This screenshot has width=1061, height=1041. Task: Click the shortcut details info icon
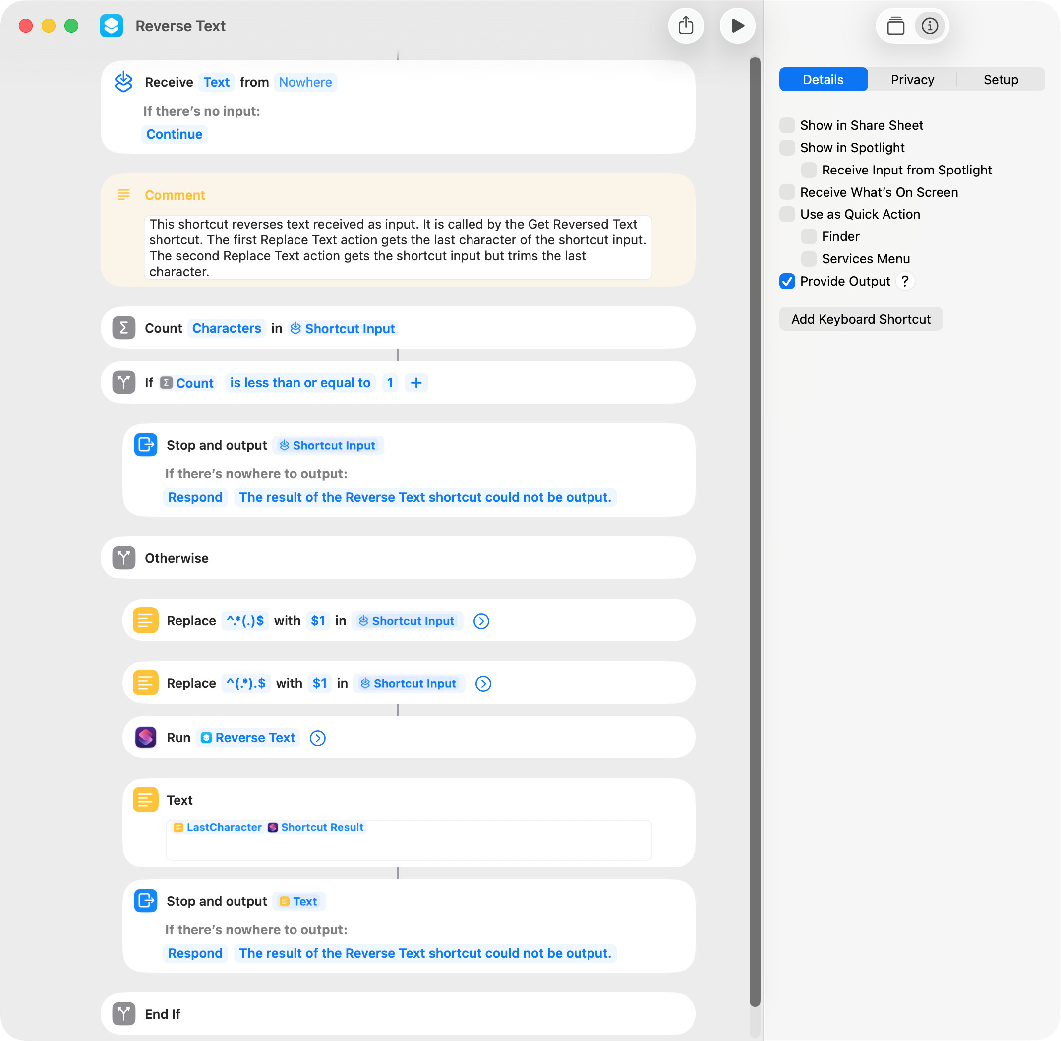coord(930,26)
